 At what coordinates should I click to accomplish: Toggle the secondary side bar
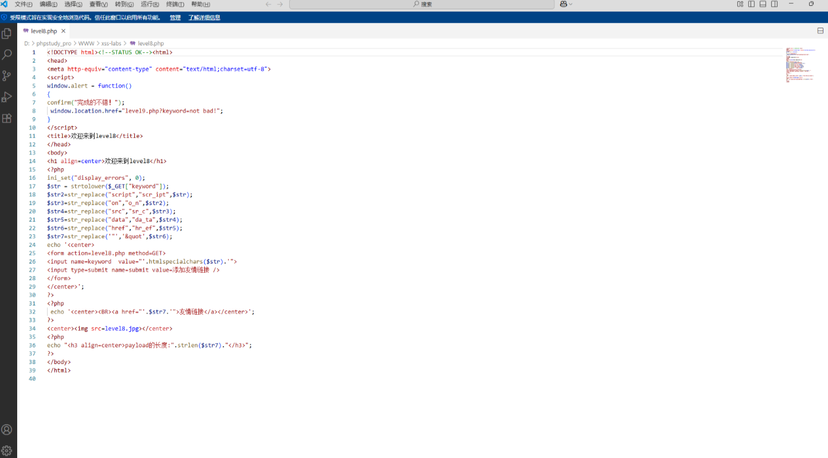point(774,4)
